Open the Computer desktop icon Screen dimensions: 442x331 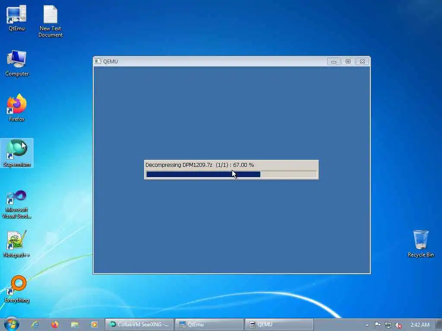click(x=17, y=63)
